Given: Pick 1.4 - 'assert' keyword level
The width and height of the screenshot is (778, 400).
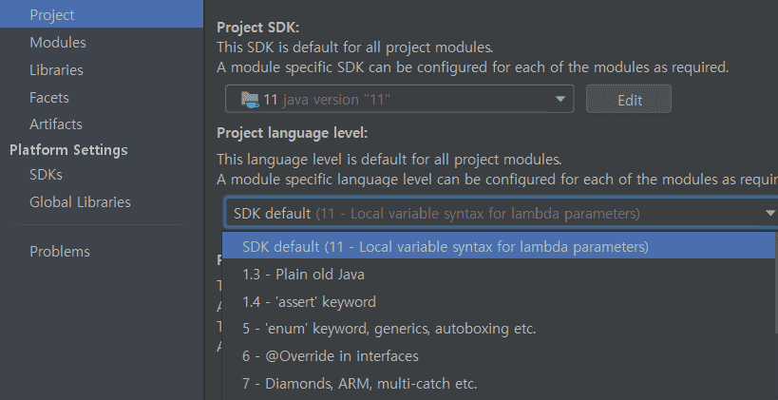Looking at the screenshot, I should (x=309, y=302).
